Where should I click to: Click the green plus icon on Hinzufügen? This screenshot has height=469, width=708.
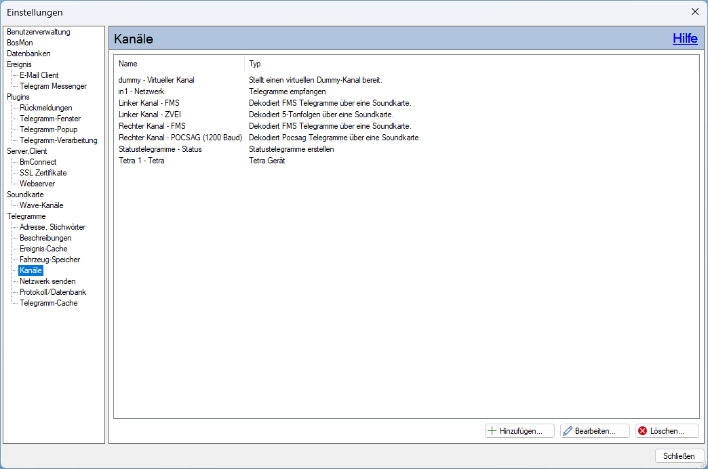point(492,430)
